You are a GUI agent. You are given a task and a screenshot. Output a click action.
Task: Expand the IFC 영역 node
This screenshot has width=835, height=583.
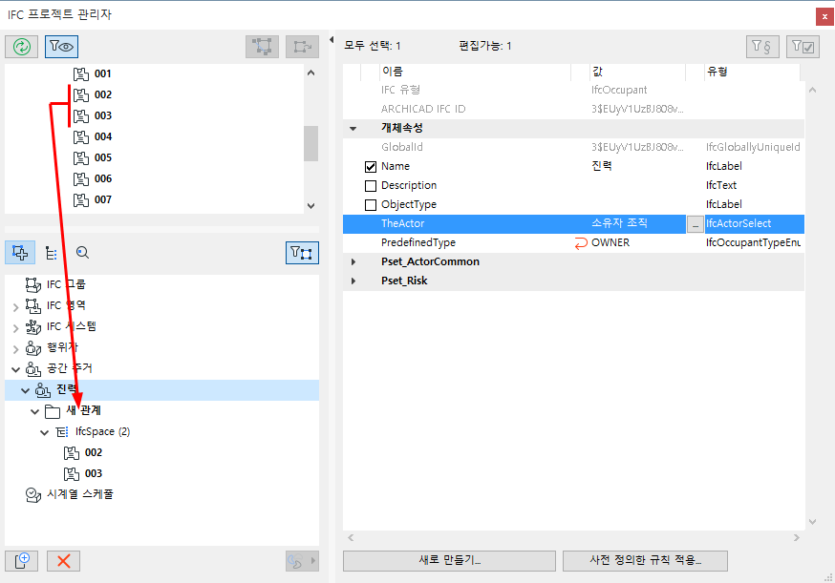point(15,306)
